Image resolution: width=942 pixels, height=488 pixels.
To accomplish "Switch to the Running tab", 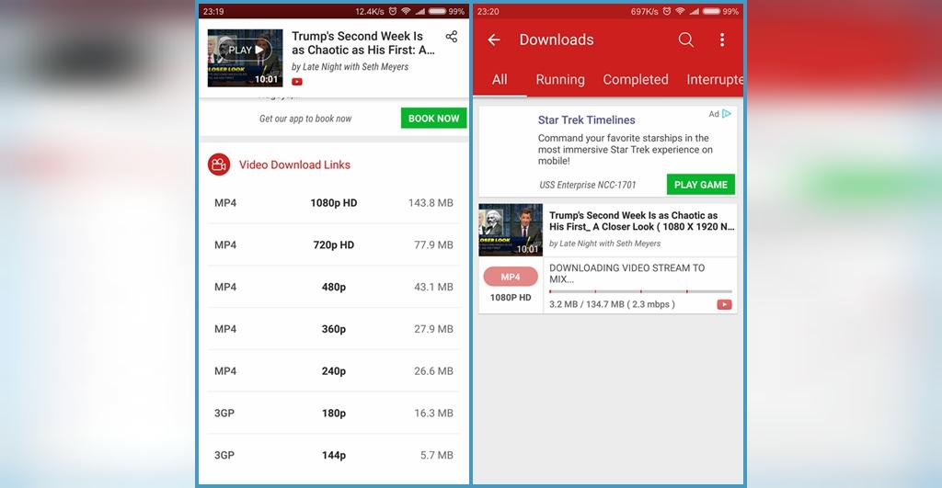I will (x=560, y=79).
